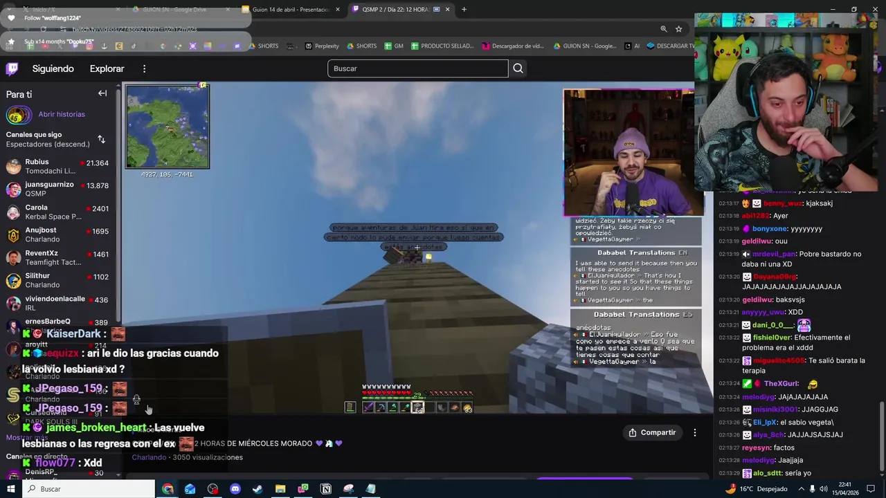The image size is (886, 498).
Task: Open Anujbost channel in the sidebar
Action: point(58,234)
